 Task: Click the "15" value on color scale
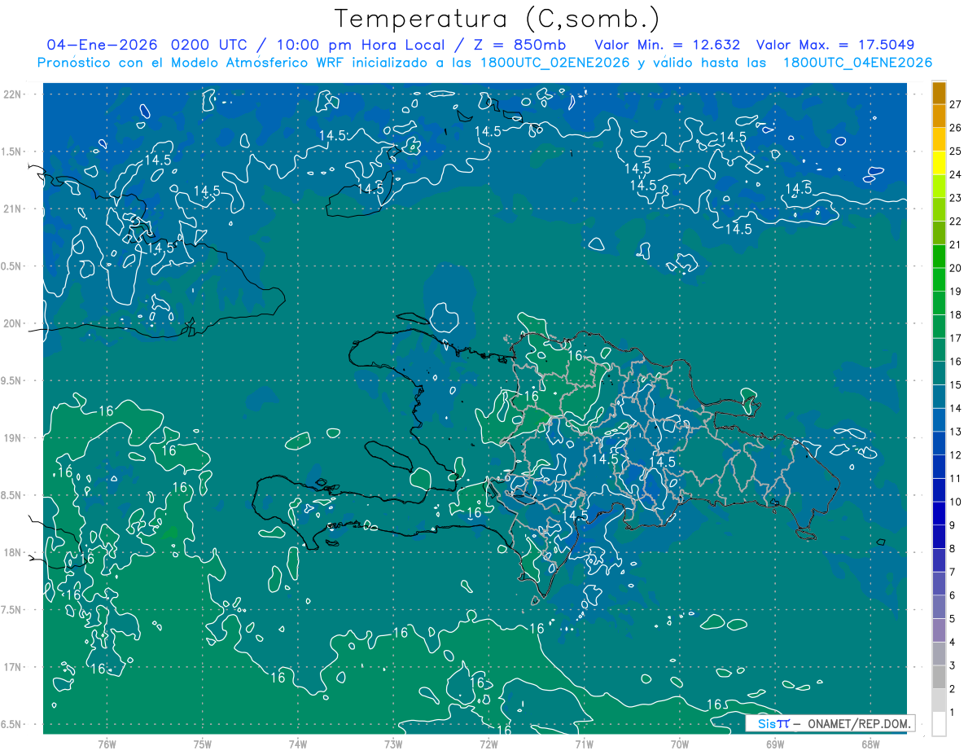(956, 384)
